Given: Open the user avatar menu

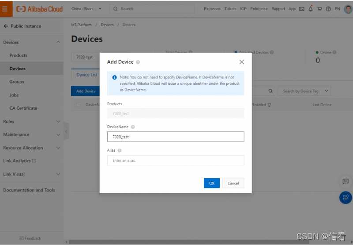Looking at the screenshot, I should [348, 9].
